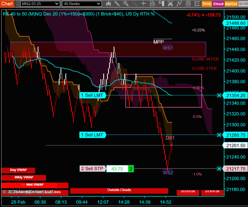Select the drawing tools pencil icon
The height and width of the screenshot is (207, 248).
click(117, 4)
